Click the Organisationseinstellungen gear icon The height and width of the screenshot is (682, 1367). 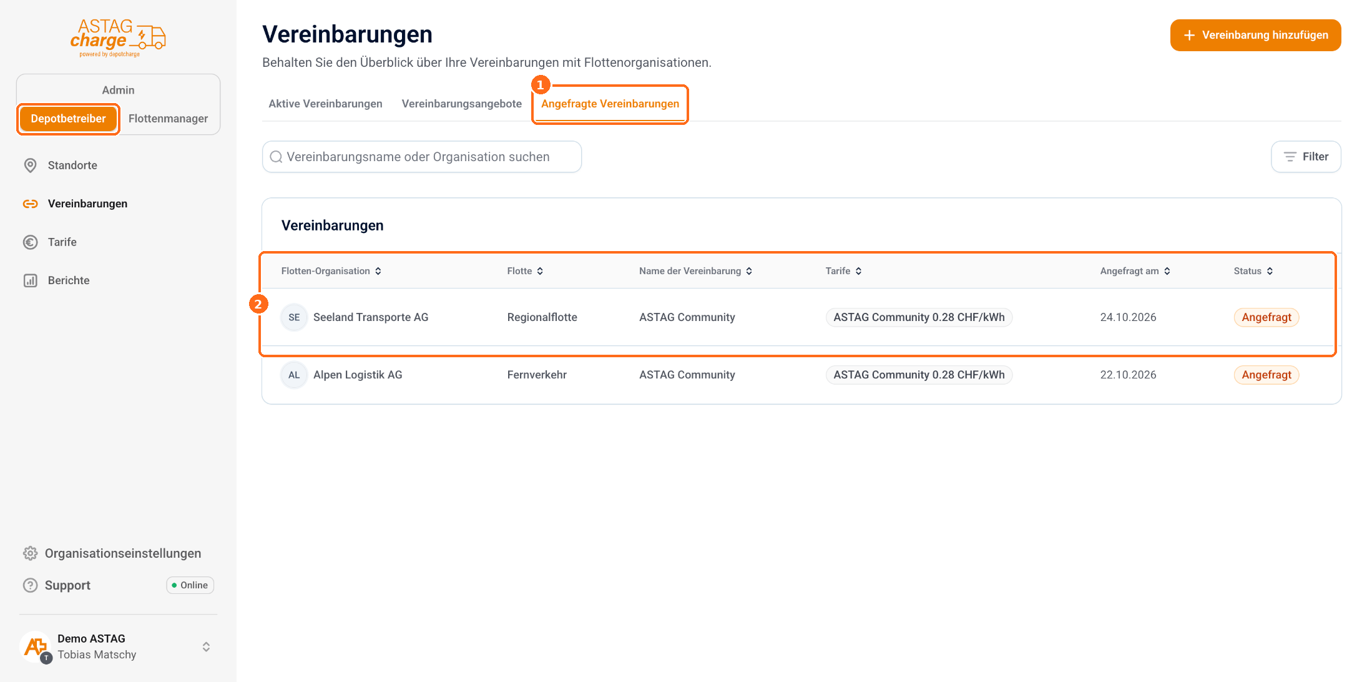click(x=30, y=553)
